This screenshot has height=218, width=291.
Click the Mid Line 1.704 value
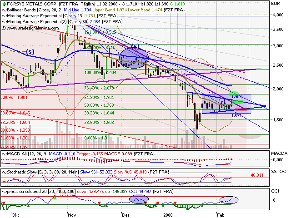(x=78, y=10)
